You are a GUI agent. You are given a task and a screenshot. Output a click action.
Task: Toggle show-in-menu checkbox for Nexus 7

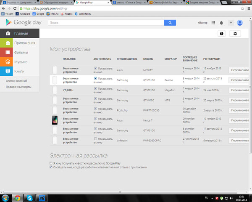coord(95,118)
